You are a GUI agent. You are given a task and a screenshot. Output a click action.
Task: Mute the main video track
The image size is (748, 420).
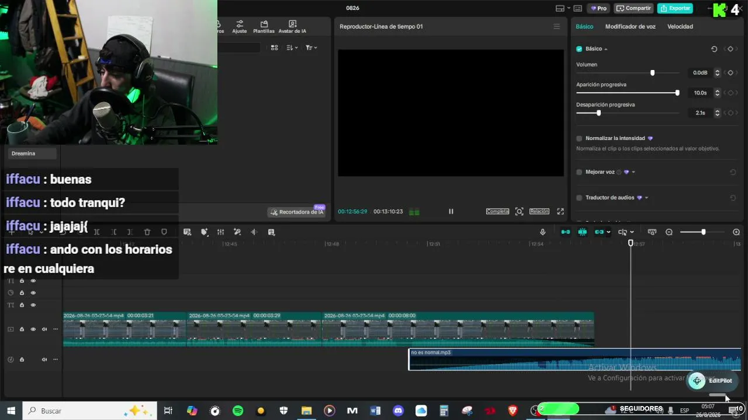pyautogui.click(x=44, y=330)
